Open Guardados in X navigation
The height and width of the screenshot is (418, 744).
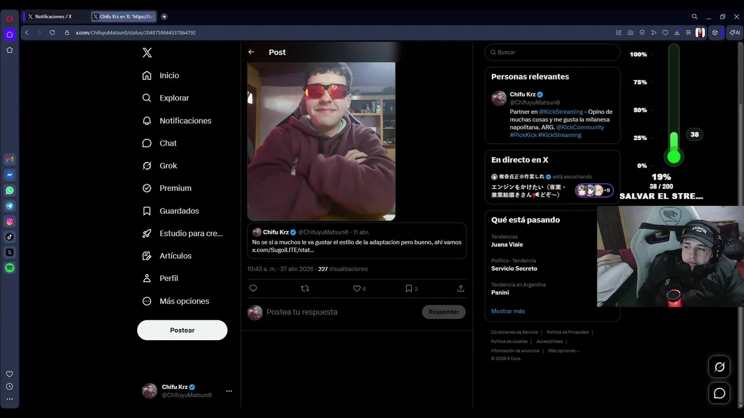pyautogui.click(x=171, y=211)
